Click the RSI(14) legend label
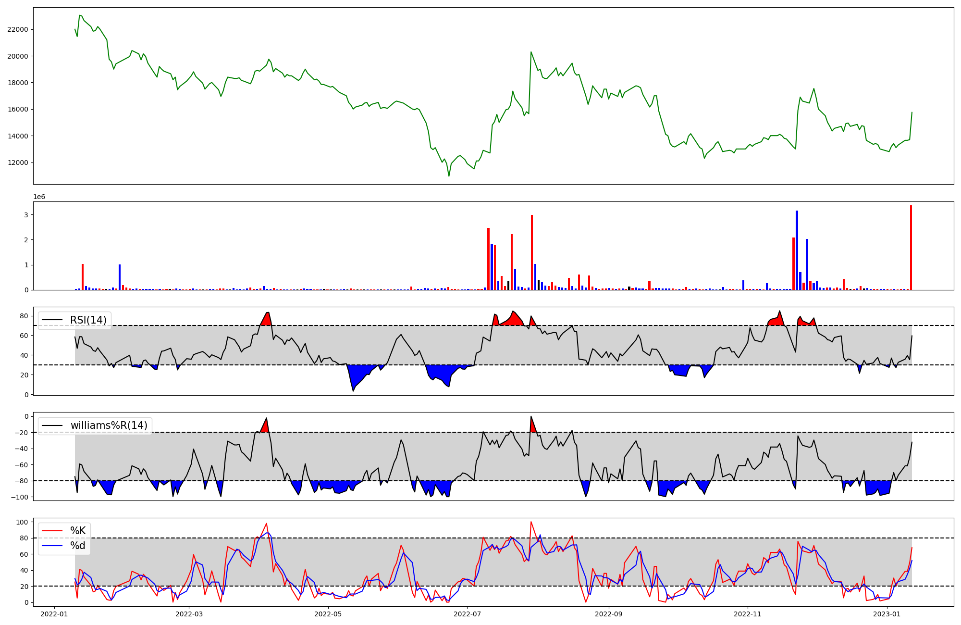 point(88,320)
